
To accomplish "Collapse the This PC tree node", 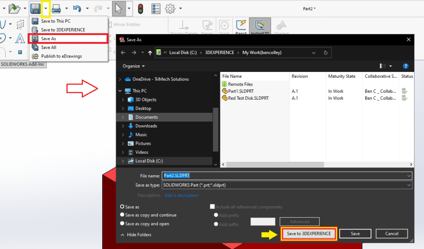I will tap(120, 91).
